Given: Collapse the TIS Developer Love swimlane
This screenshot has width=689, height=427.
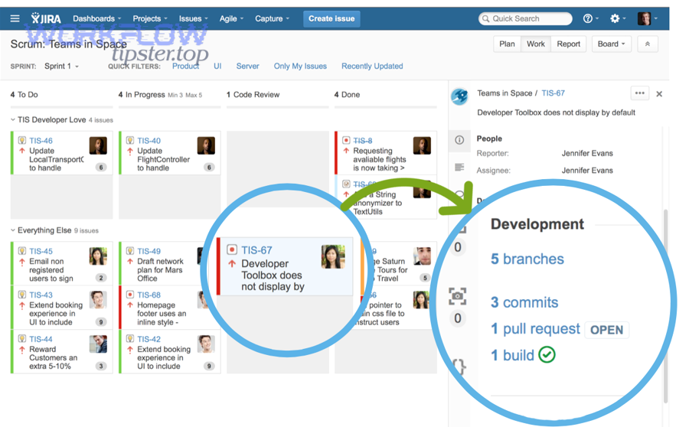Looking at the screenshot, I should pyautogui.click(x=13, y=119).
